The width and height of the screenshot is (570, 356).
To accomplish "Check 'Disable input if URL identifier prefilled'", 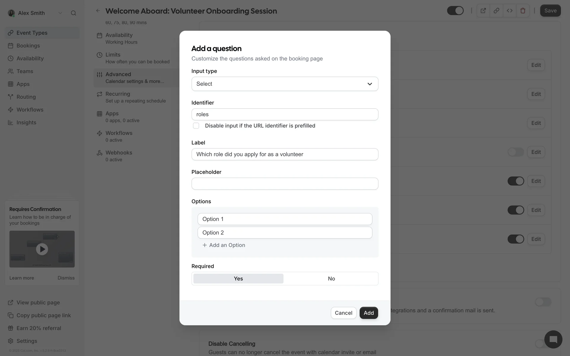I will click(196, 126).
